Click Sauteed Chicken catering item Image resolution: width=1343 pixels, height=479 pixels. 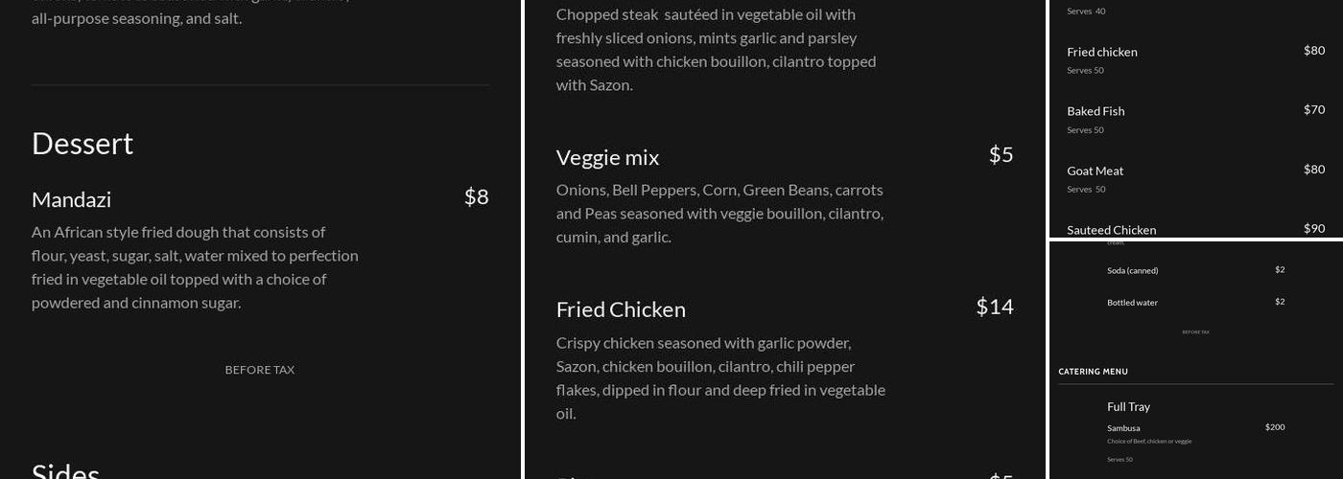tap(1111, 230)
